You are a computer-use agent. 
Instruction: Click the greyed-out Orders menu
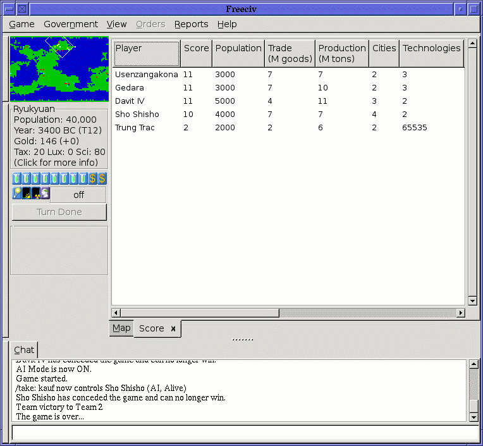150,24
